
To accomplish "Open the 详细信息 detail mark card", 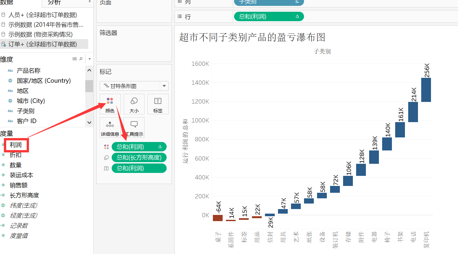I will tap(110, 128).
